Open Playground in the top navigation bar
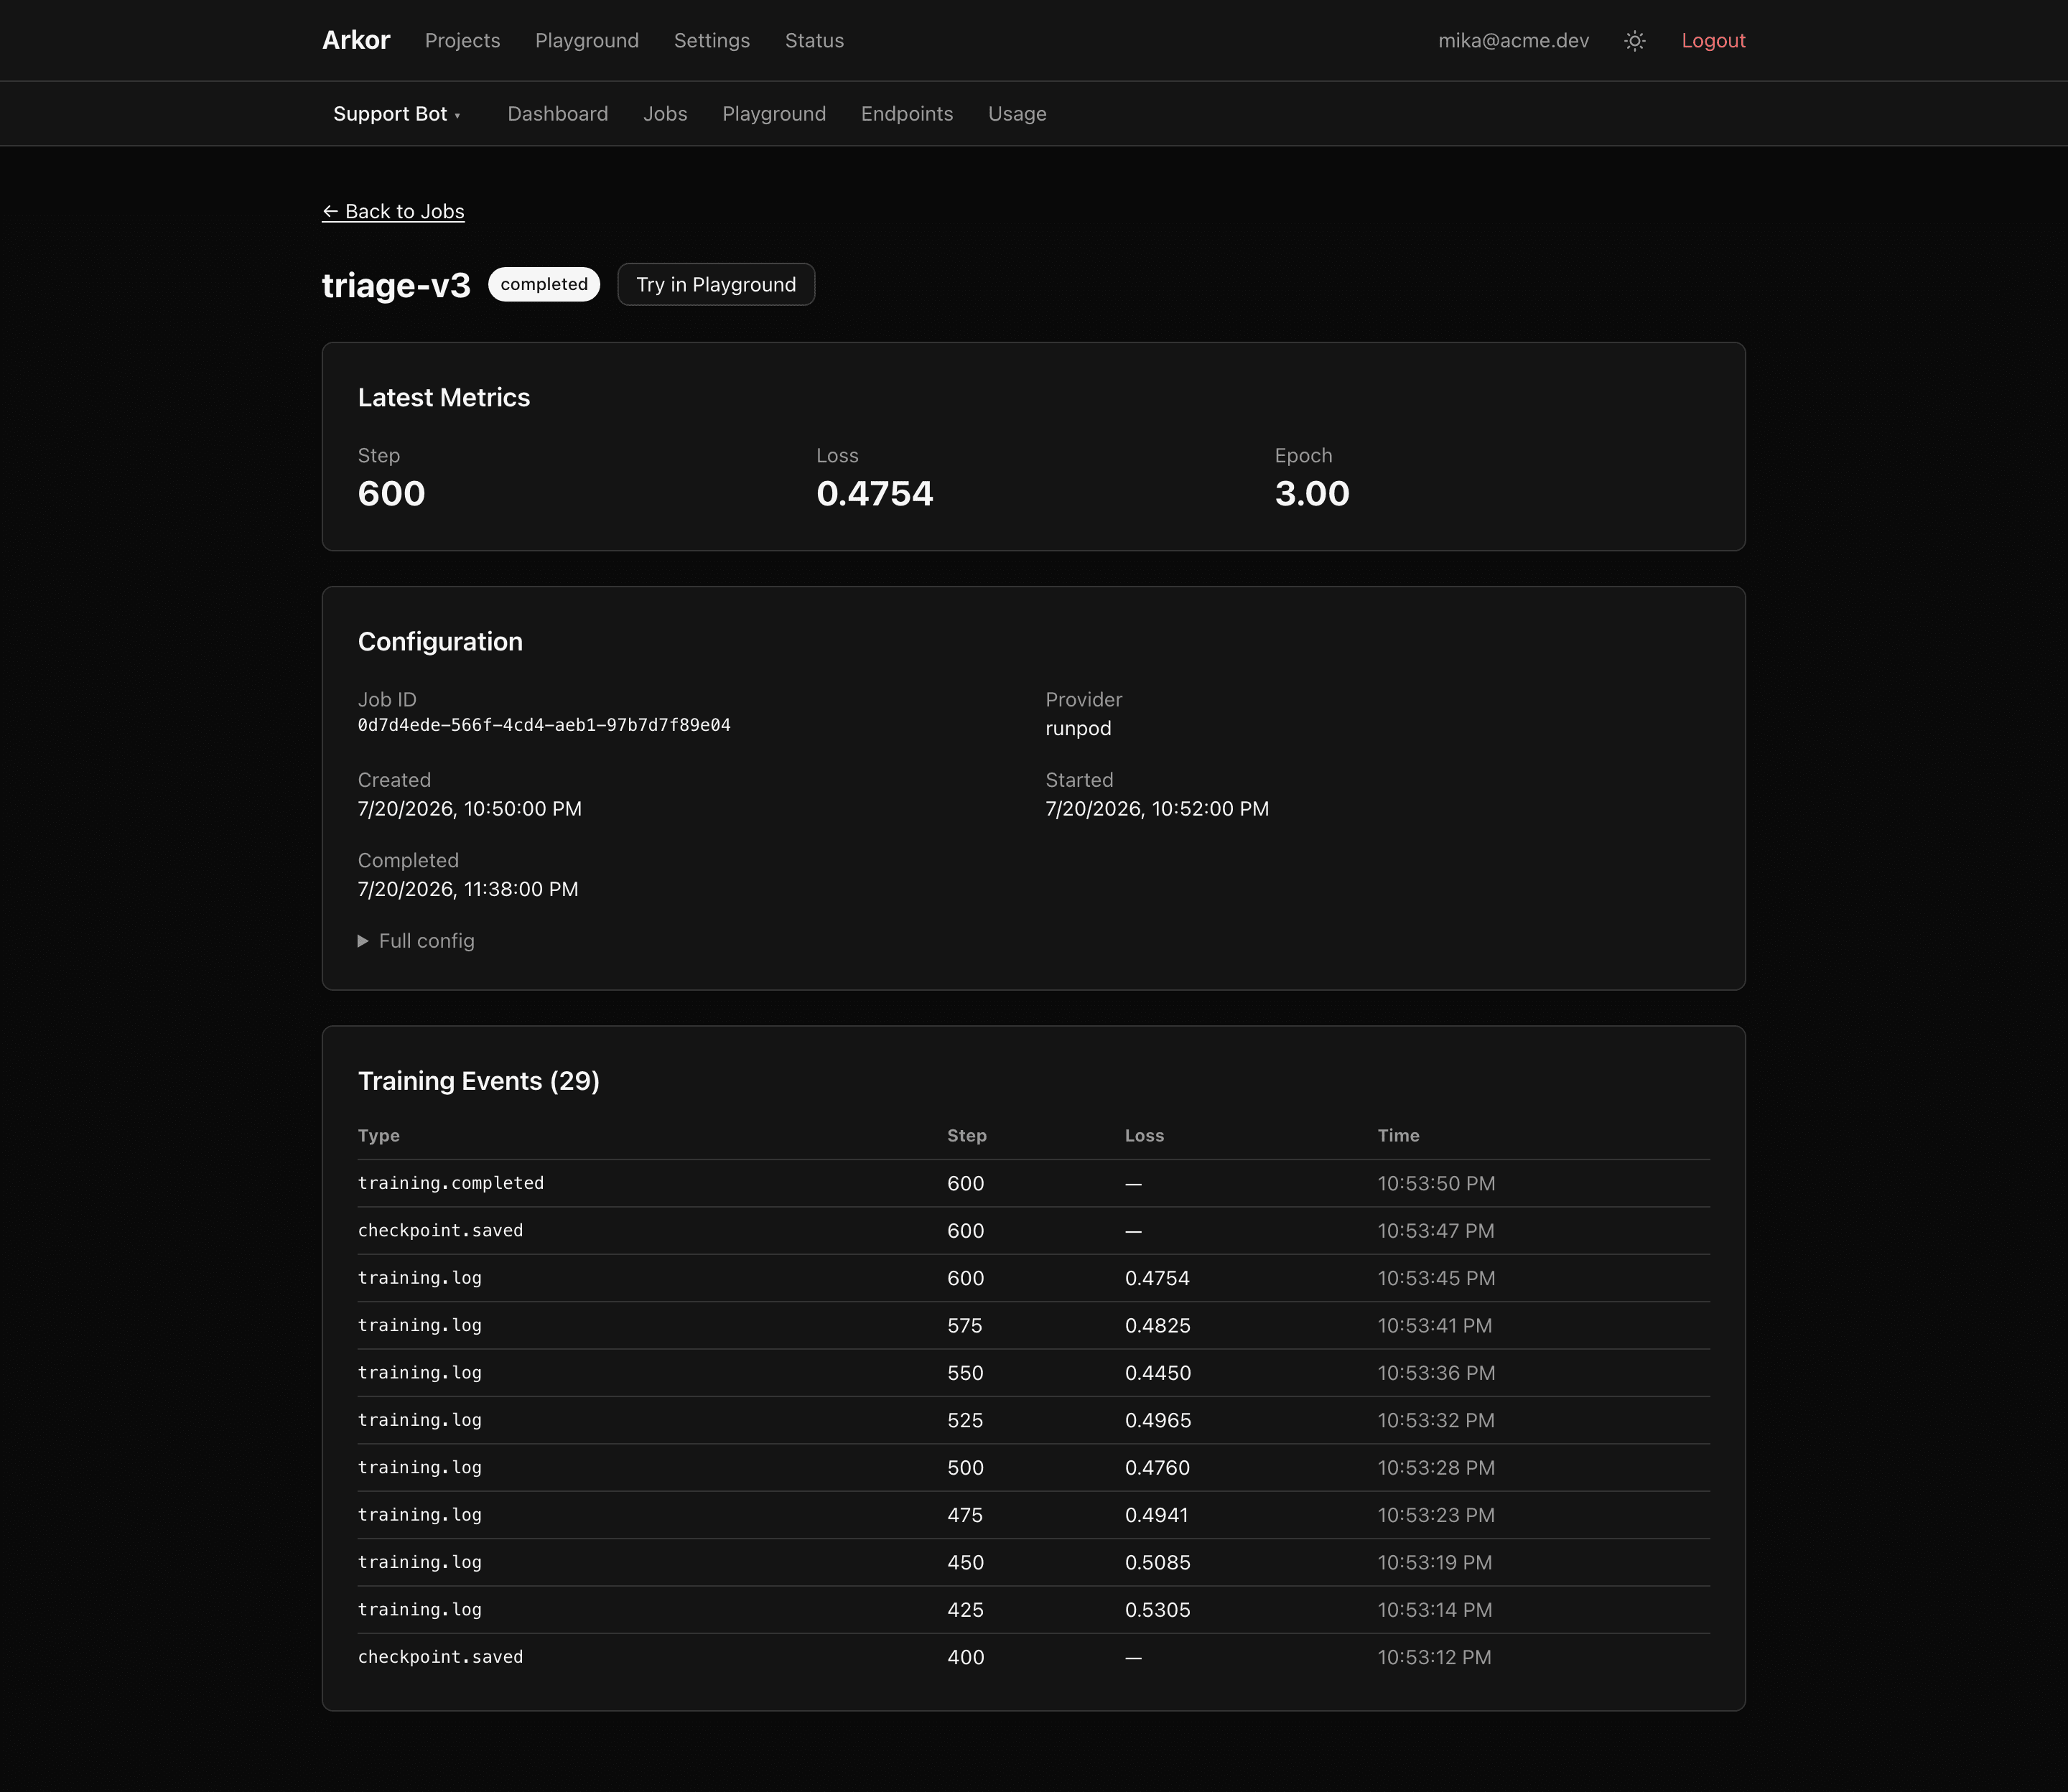This screenshot has width=2068, height=1792. tap(587, 41)
